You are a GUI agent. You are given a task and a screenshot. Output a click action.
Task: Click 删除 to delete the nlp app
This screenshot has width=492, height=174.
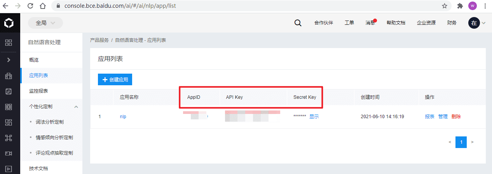tap(456, 117)
